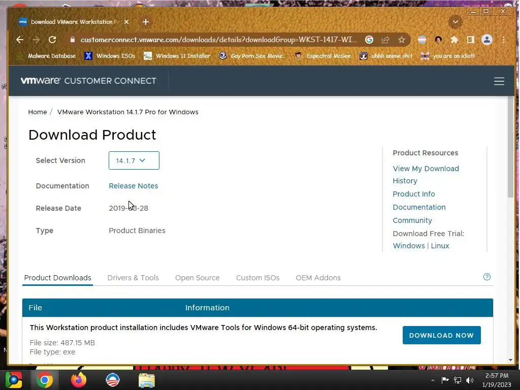Click the 'Product Binaries' type value
520x390 pixels.
[x=137, y=231]
